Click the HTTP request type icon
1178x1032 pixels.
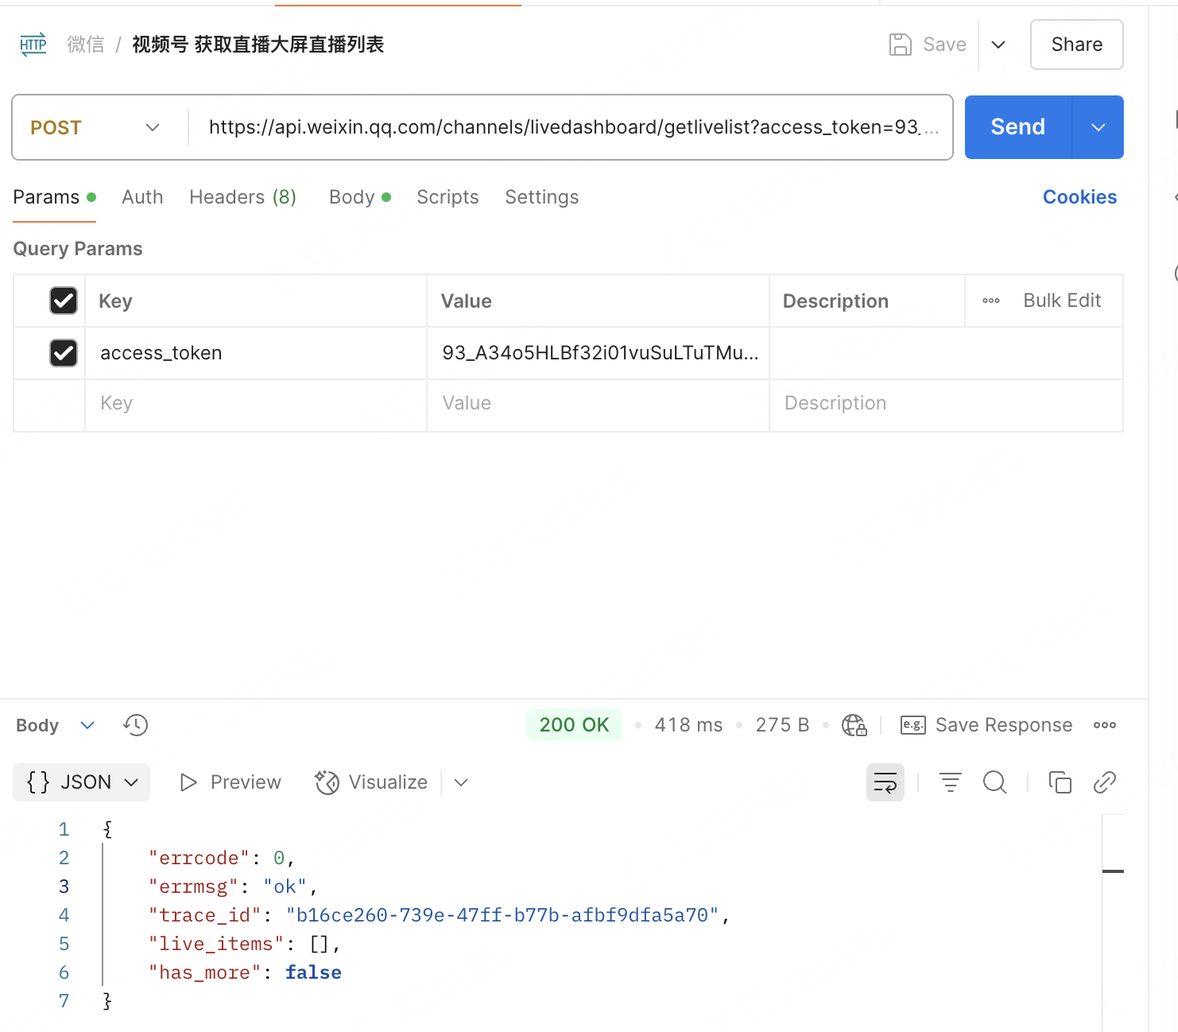[x=33, y=45]
